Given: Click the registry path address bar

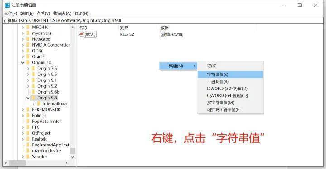Looking at the screenshot, I should pyautogui.click(x=163, y=20).
